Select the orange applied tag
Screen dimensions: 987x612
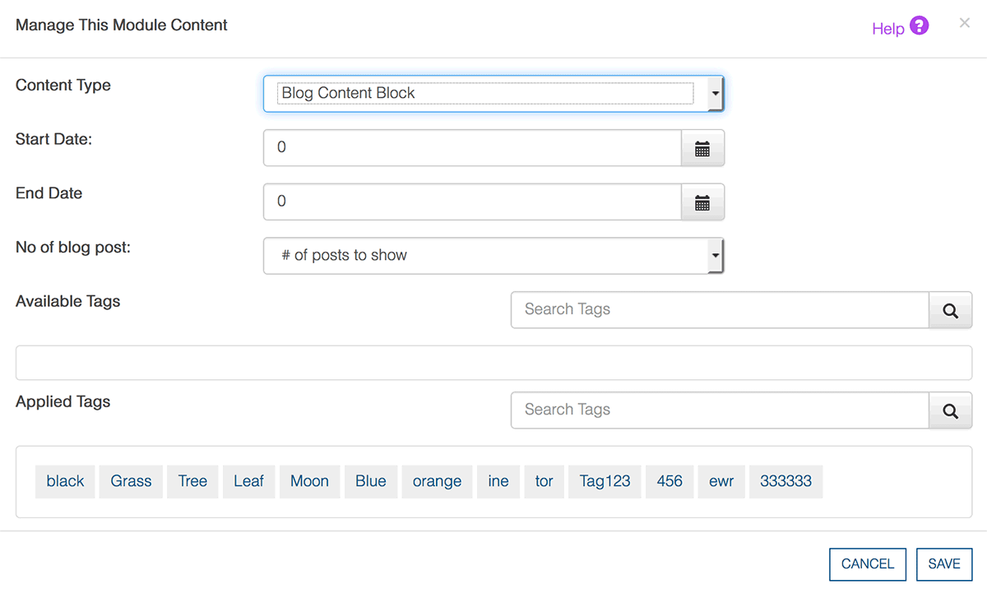437,482
